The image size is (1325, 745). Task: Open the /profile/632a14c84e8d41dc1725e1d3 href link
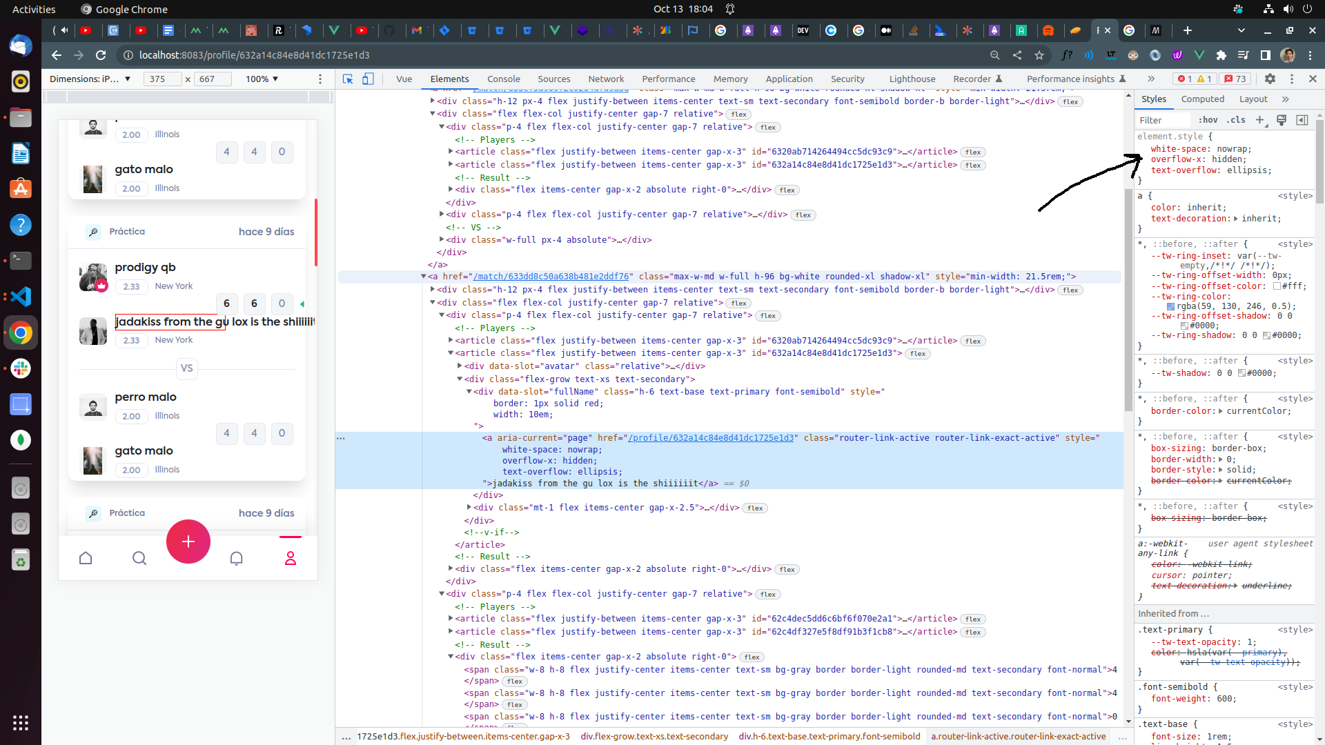(711, 438)
